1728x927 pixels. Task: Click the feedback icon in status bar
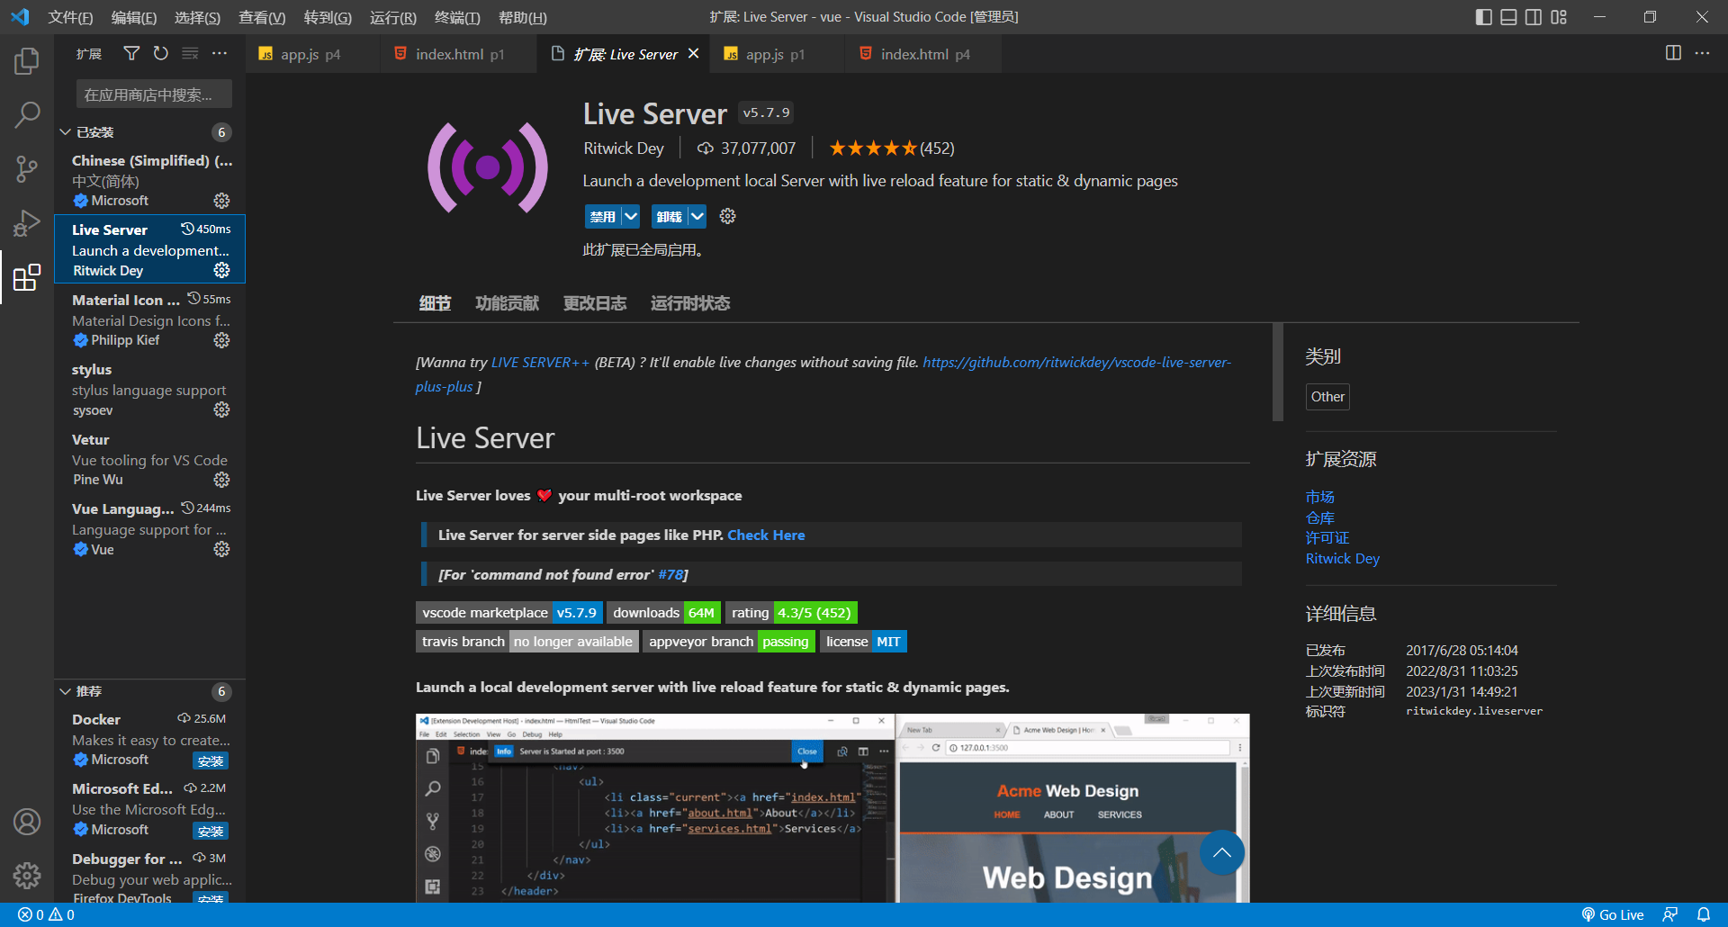pos(1670,914)
